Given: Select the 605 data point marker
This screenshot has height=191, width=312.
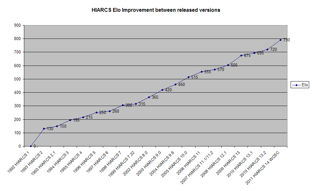Looking at the screenshot, I should pyautogui.click(x=228, y=65).
